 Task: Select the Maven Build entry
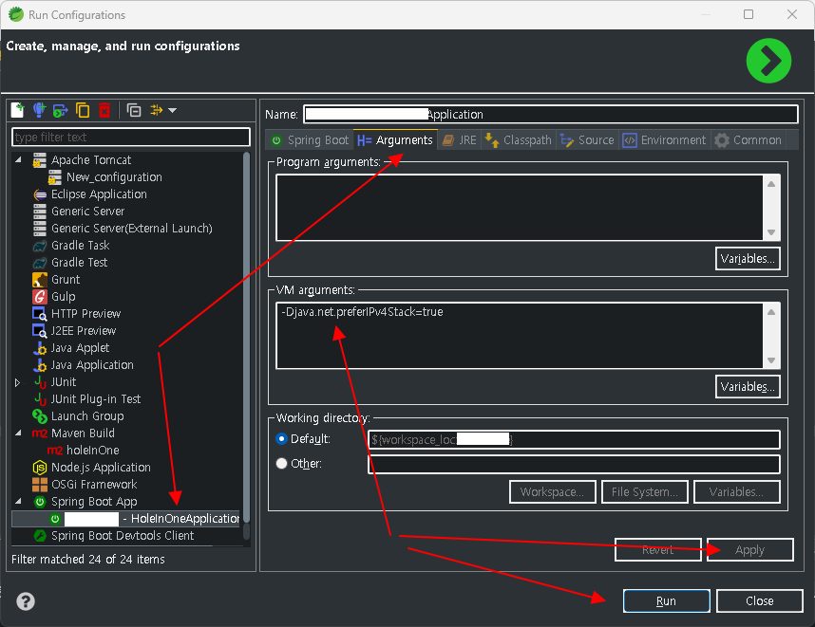pos(83,433)
